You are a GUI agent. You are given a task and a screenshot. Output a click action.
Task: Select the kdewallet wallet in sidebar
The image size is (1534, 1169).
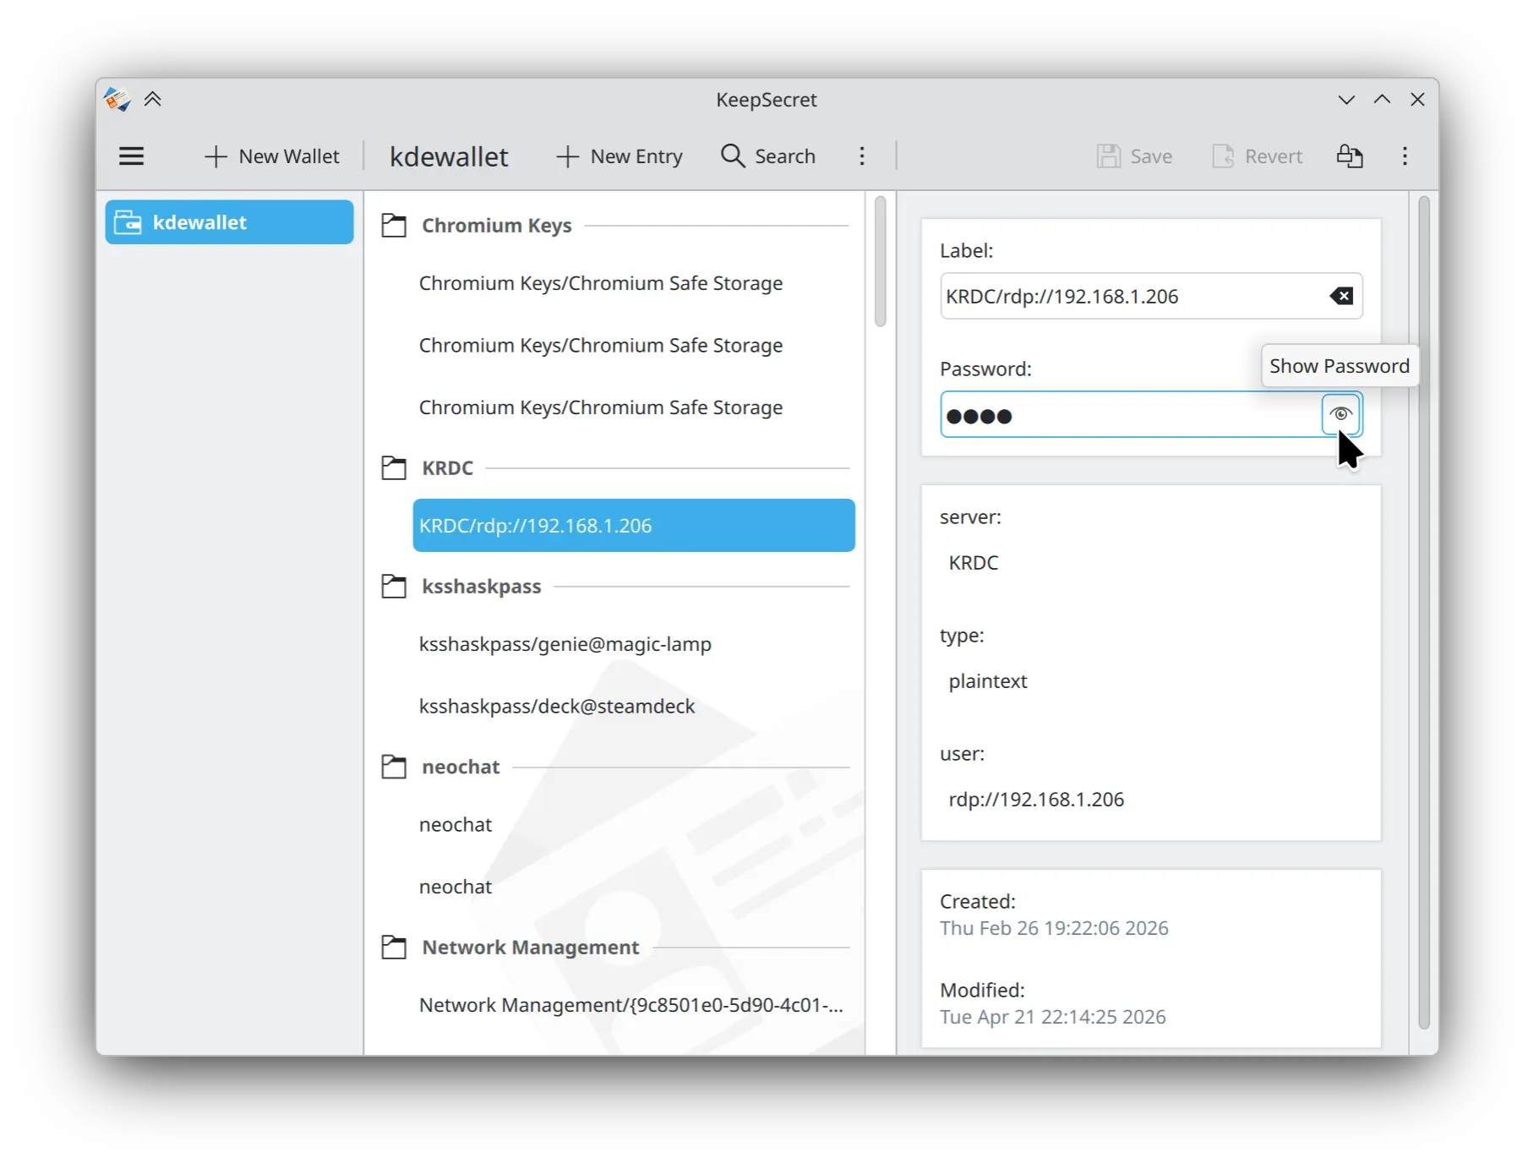click(x=229, y=222)
